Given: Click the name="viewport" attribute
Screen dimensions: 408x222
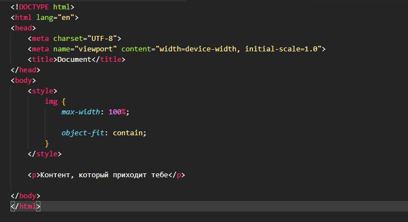Looking at the screenshot, I should 85,49.
